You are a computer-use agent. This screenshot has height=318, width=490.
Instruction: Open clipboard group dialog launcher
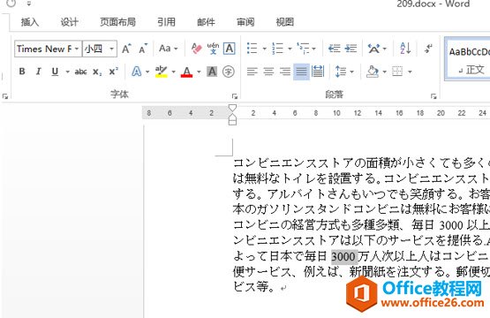[x=4, y=96]
